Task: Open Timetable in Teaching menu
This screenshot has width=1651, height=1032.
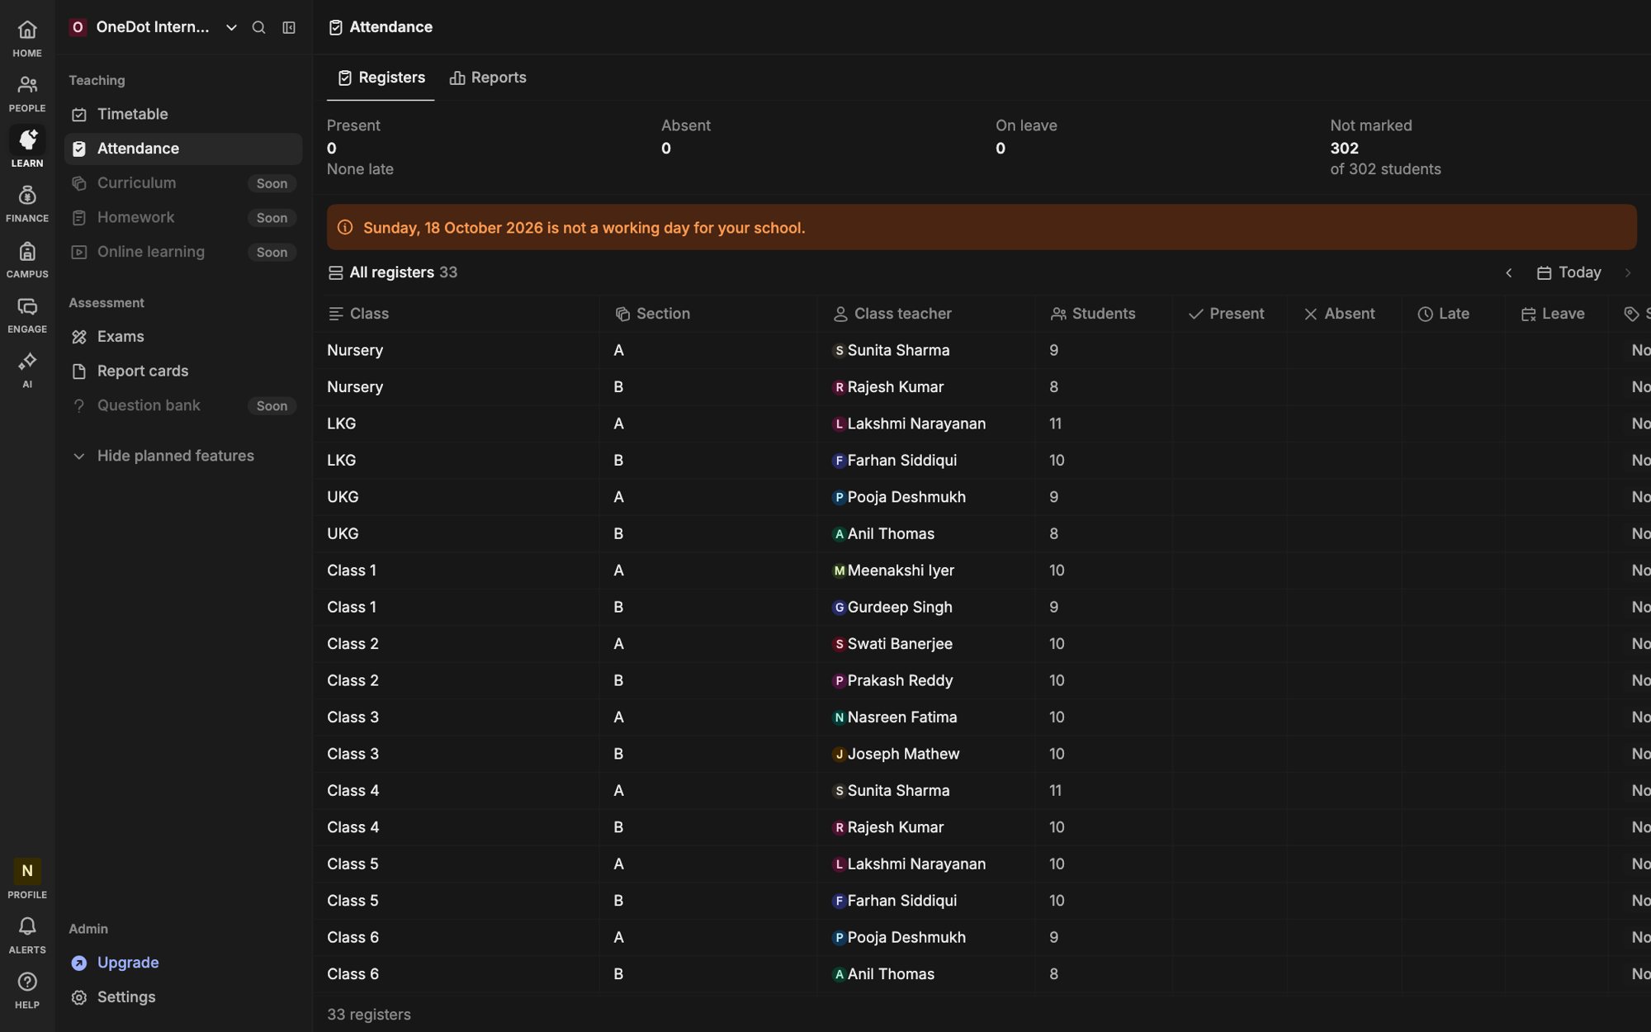Action: pos(182,114)
